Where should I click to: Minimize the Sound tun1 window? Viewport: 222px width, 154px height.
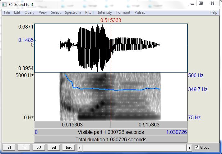(x=192, y=3)
